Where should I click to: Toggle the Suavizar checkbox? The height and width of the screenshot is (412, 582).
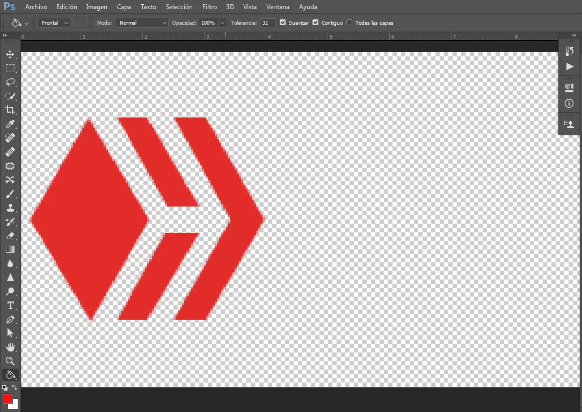click(283, 23)
